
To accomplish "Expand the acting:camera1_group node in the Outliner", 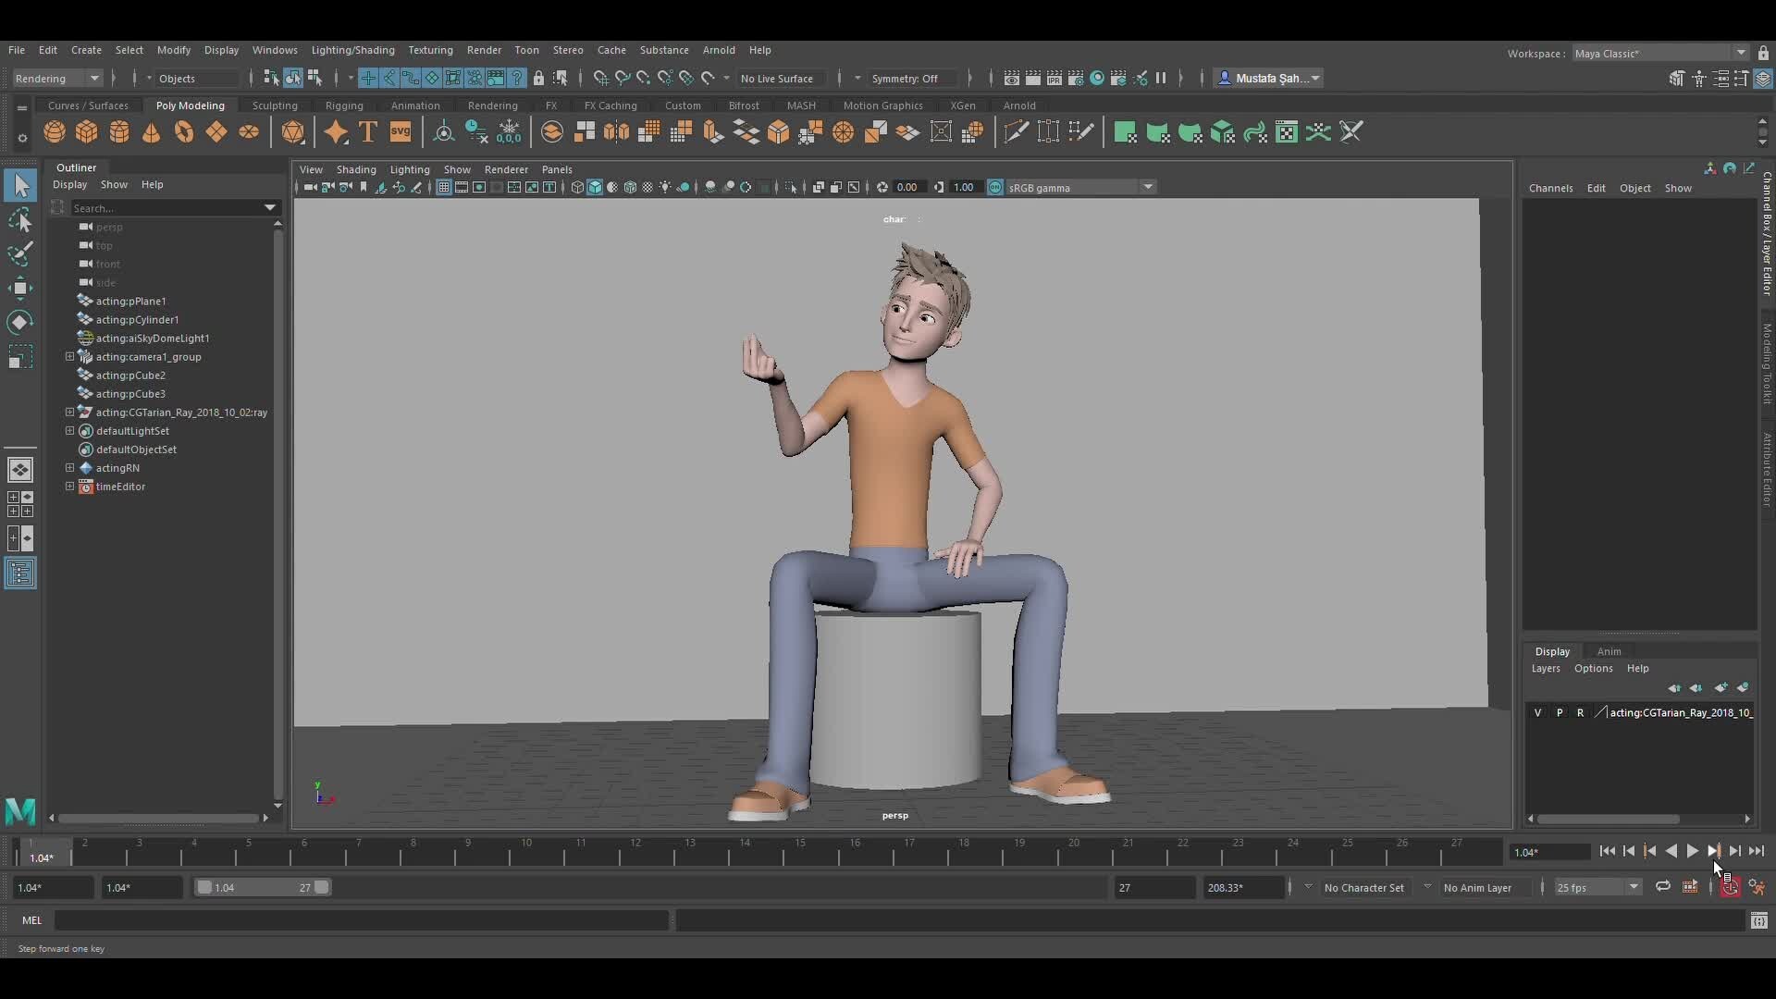I will pos(70,357).
